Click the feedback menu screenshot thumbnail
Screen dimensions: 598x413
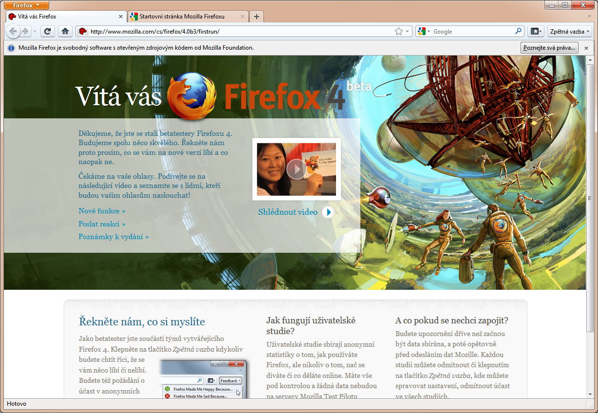coord(204,379)
